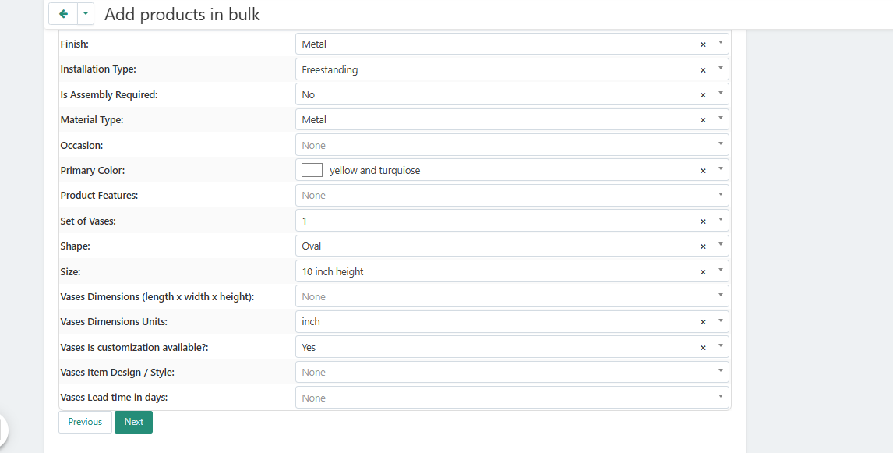Clear the Finish field value

(703, 44)
